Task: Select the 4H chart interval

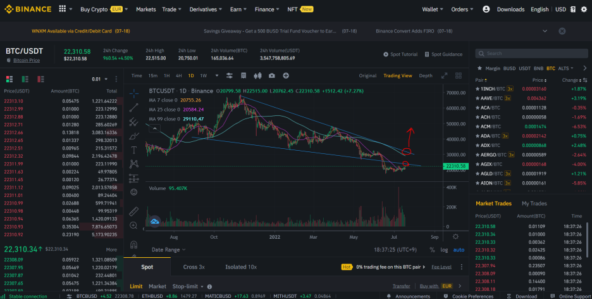Action: pos(179,75)
